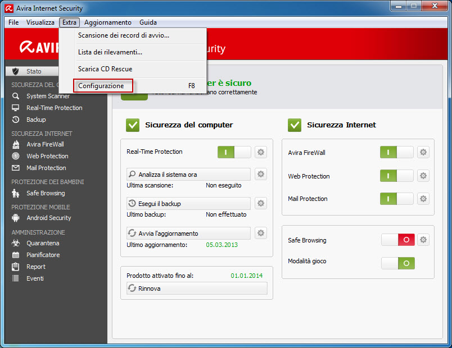The width and height of the screenshot is (452, 348).
Task: Click the Avira FireWall flame icon in sidebar
Action: point(16,144)
